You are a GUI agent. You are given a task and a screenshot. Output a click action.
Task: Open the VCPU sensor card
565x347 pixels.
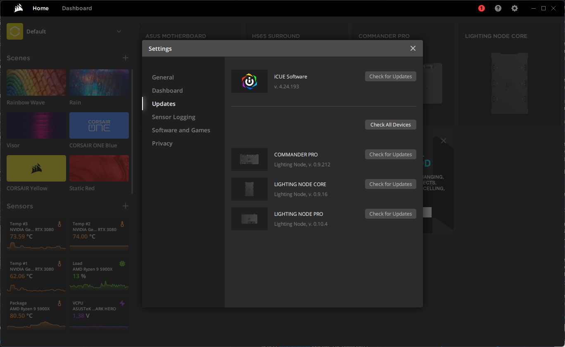coord(99,314)
